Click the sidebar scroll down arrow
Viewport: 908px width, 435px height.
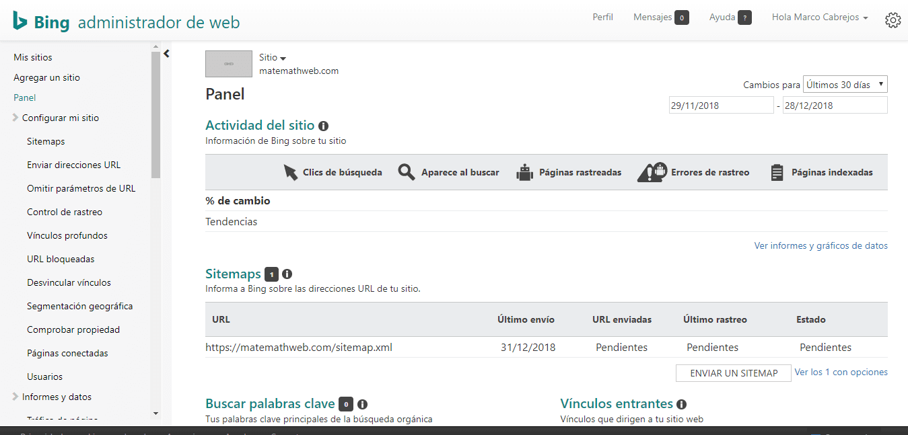(156, 413)
